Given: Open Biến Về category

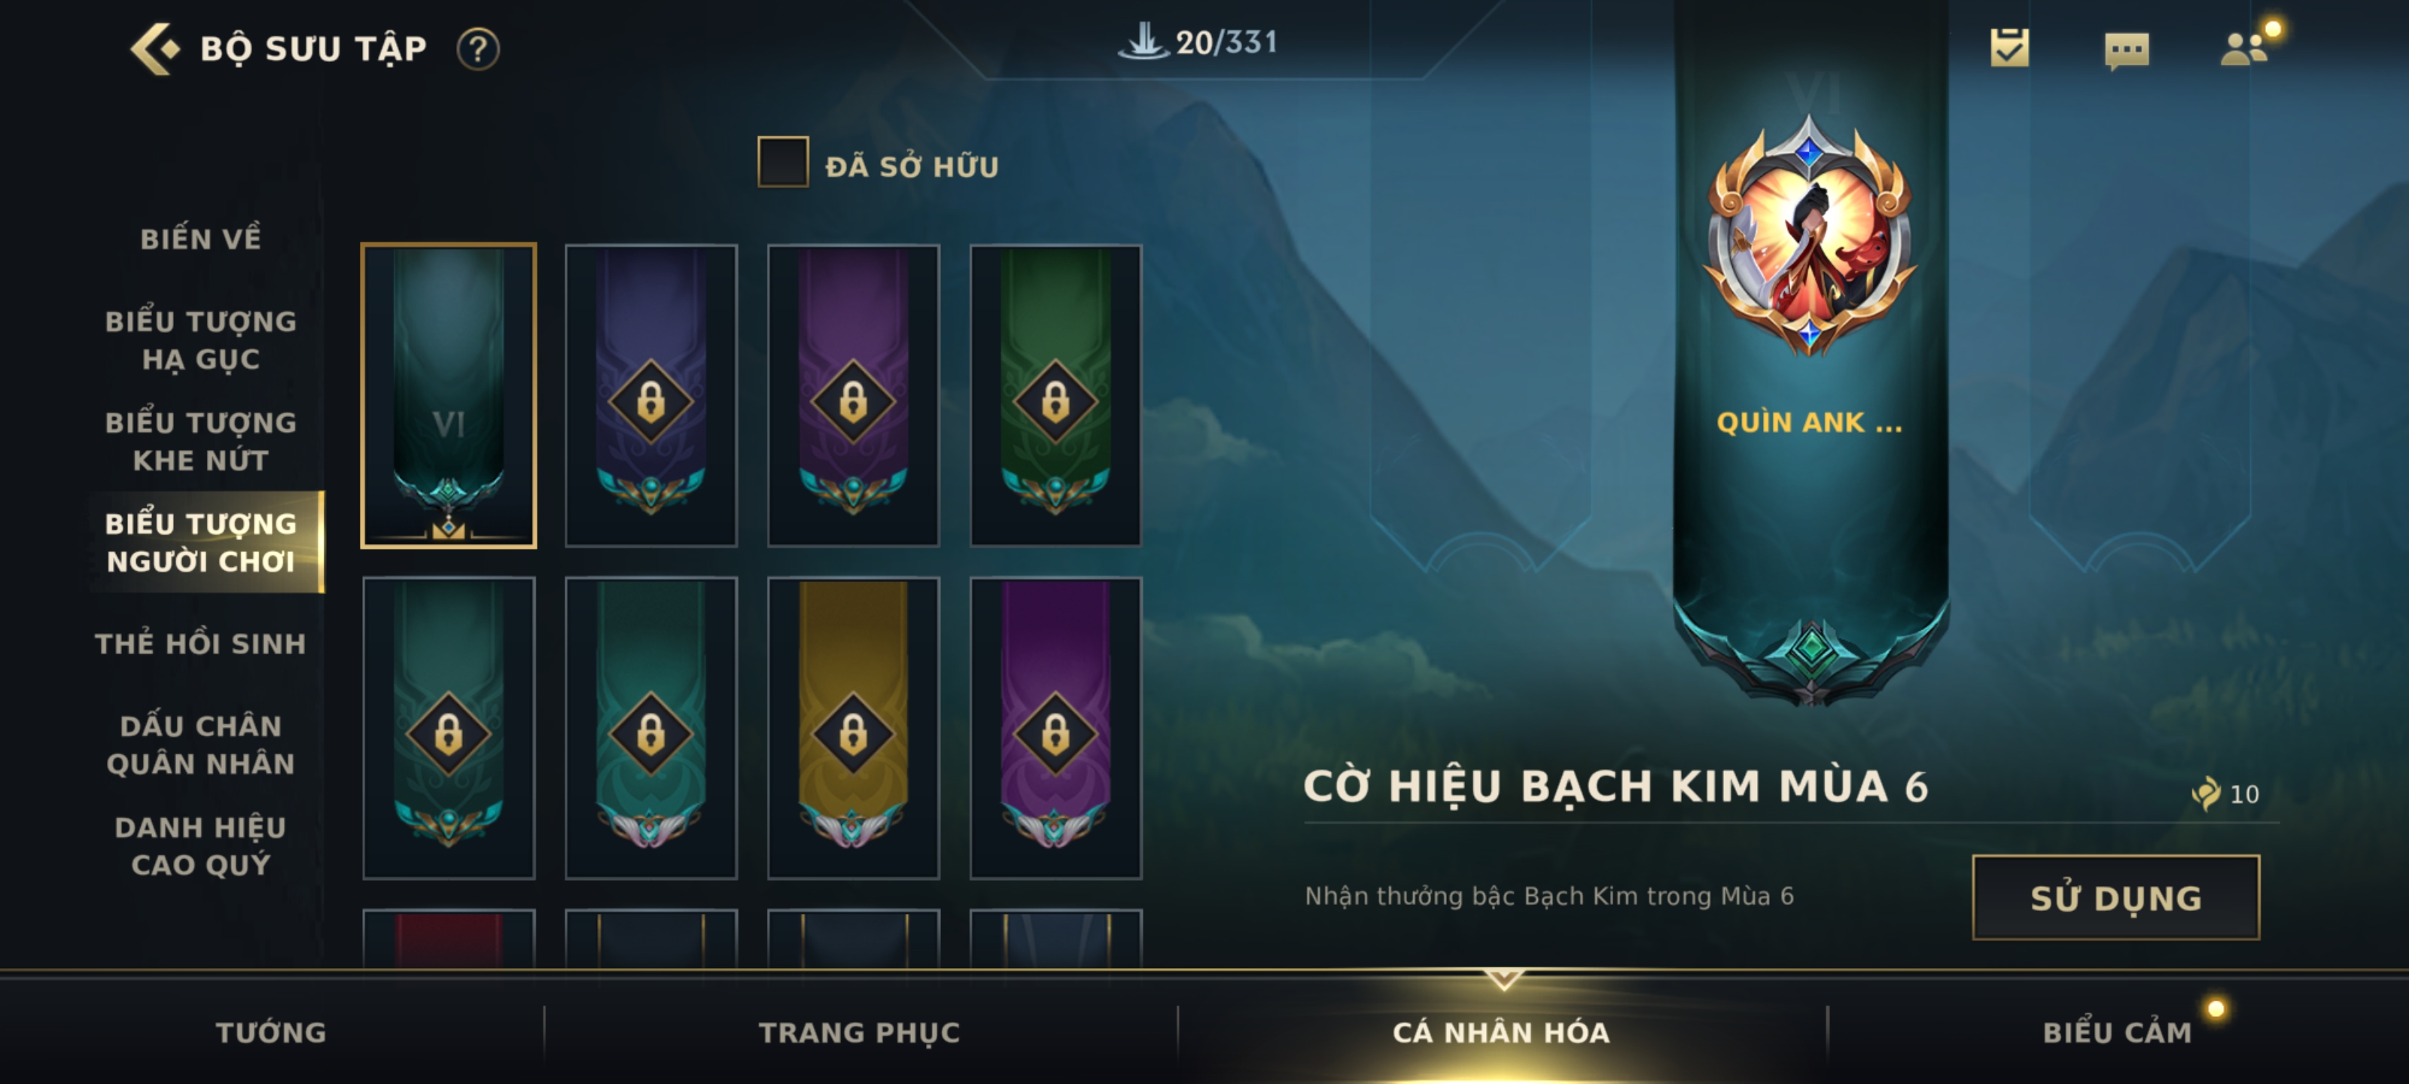Looking at the screenshot, I should pyautogui.click(x=200, y=239).
